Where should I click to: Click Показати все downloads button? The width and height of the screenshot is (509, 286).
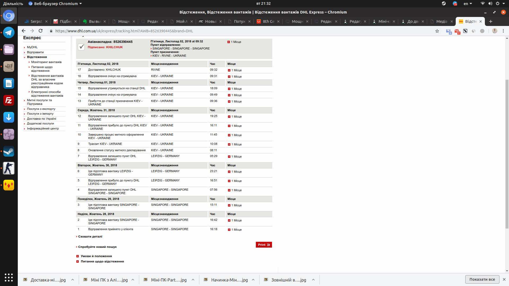pyautogui.click(x=482, y=279)
